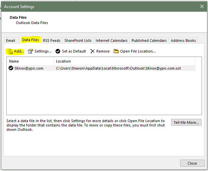
Task: Switch to the Internet Calendars tab
Action: tap(111, 40)
